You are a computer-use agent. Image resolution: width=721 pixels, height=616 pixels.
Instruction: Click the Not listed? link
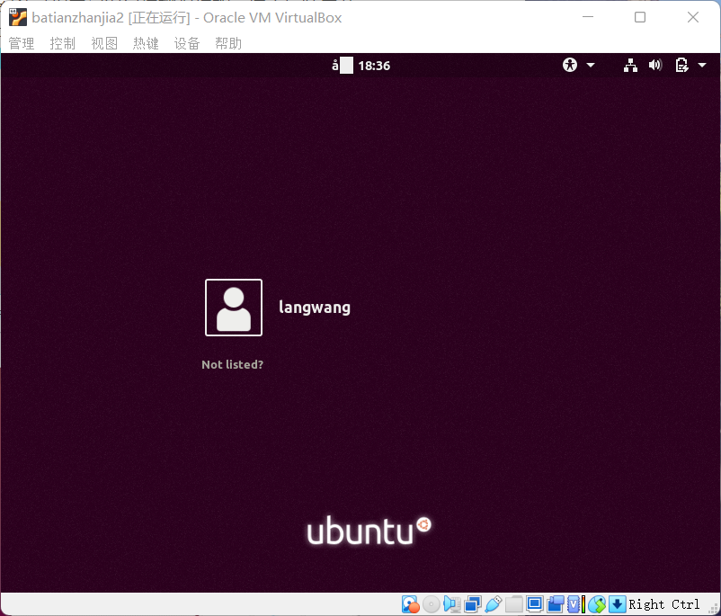click(232, 364)
